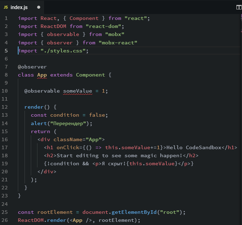Viewport: 242px width, 225px height.
Task: Click the "react-dom" string literal
Action: pyautogui.click(x=103, y=26)
